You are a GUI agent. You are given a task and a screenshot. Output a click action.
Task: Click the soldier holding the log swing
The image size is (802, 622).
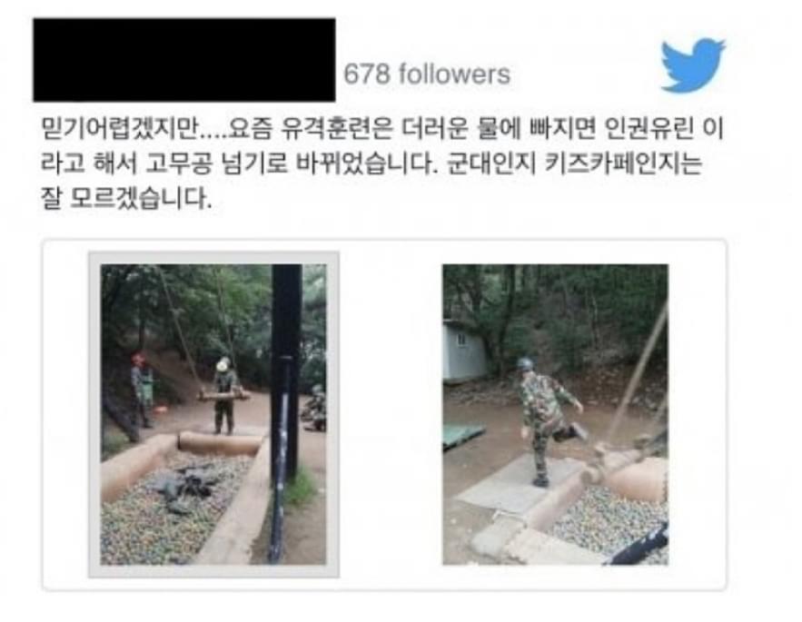tap(224, 395)
